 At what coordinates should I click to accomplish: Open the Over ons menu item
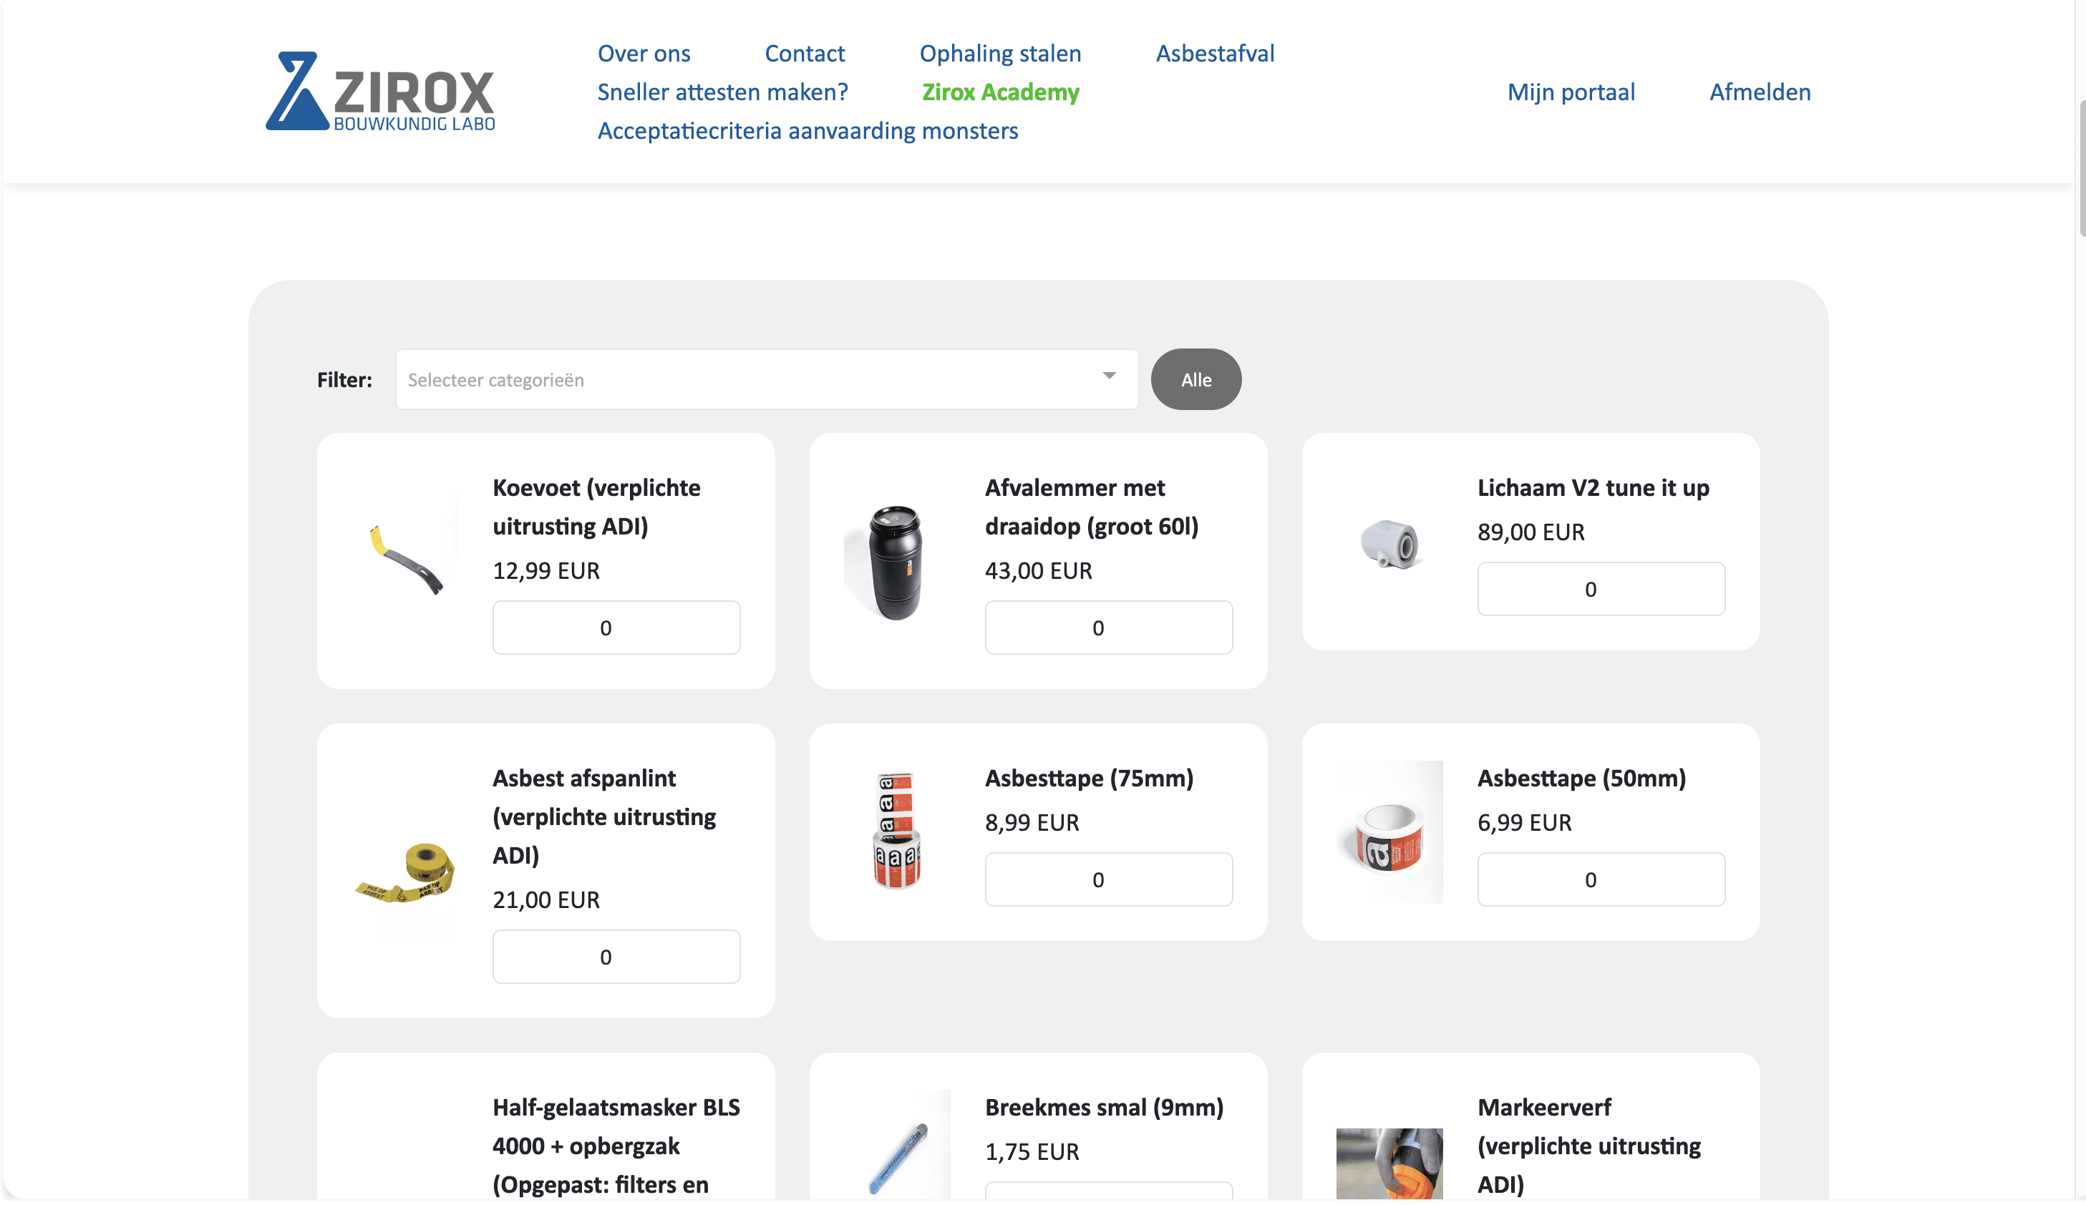[643, 54]
